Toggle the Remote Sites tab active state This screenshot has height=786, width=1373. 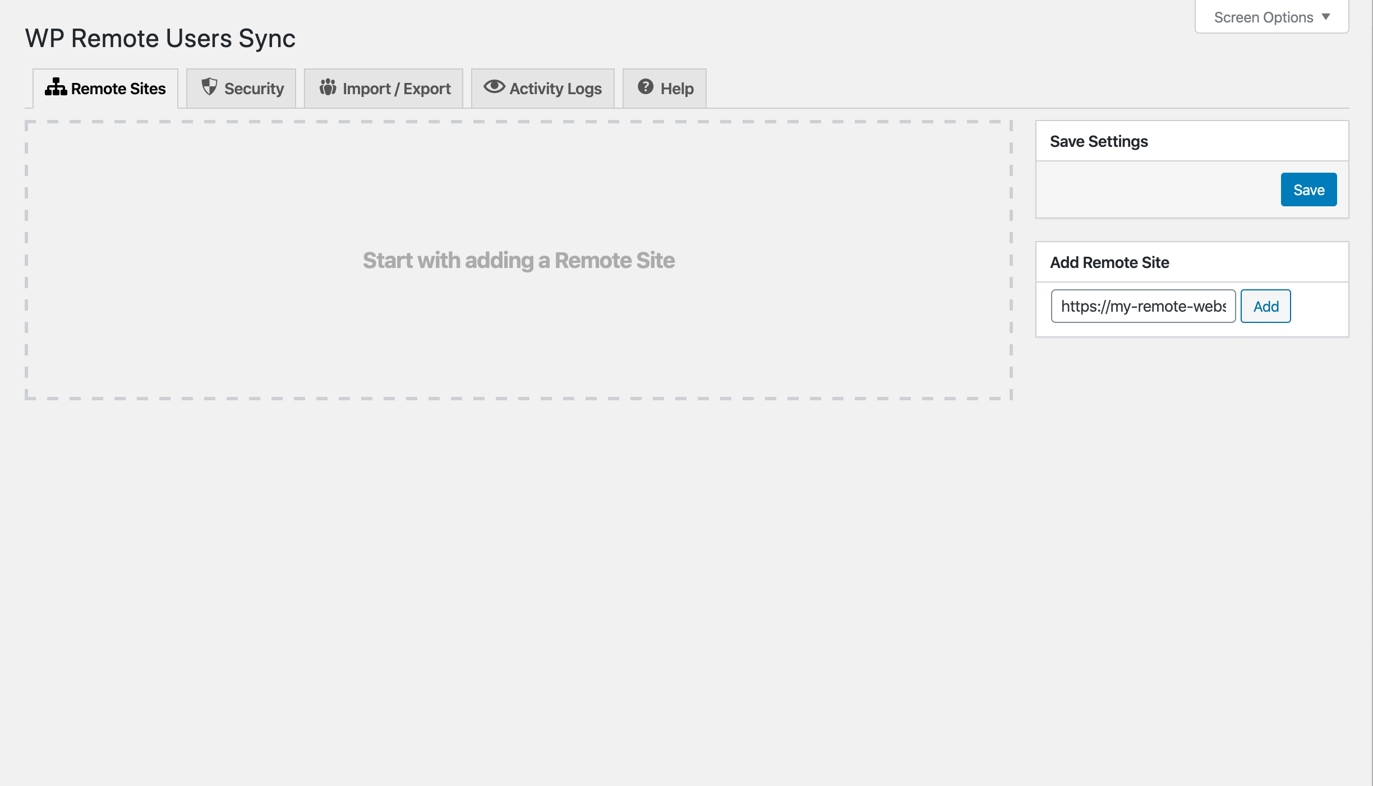click(x=105, y=89)
